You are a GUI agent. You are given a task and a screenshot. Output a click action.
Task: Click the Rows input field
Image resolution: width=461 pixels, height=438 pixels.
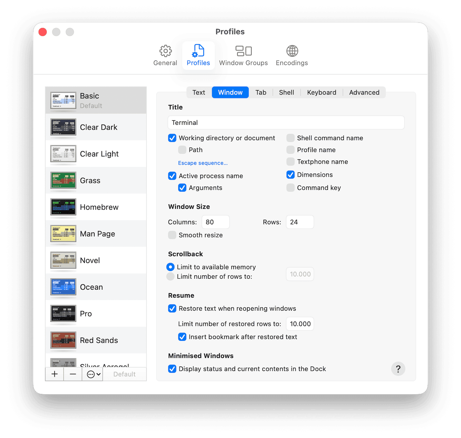(300, 222)
